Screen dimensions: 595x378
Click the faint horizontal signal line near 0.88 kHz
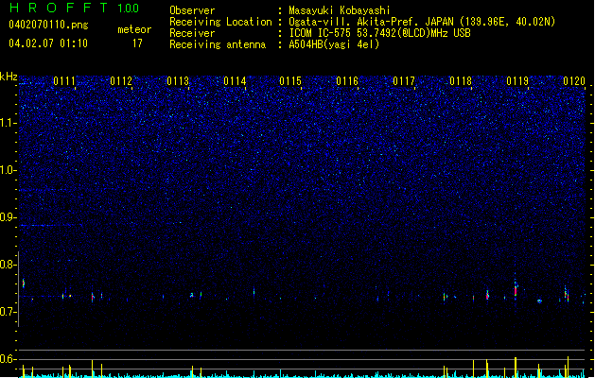(51, 225)
